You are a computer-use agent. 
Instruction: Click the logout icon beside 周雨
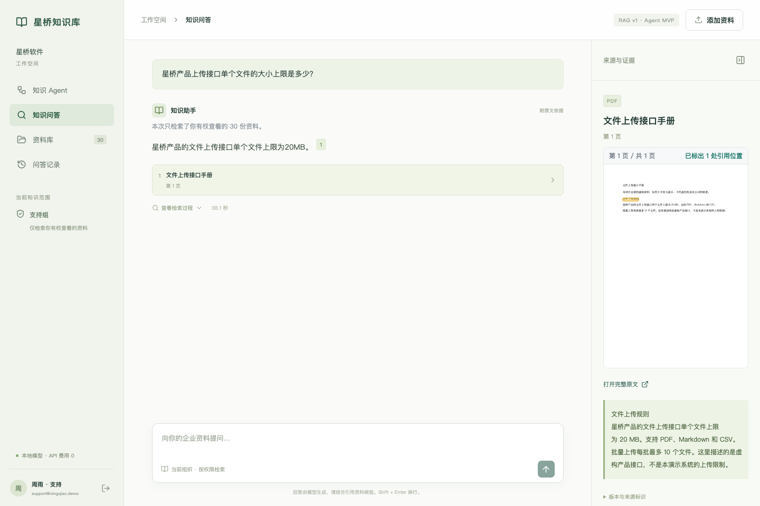106,488
